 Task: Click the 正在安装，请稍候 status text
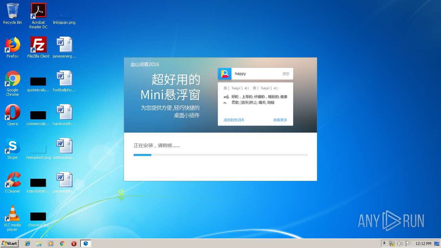pos(157,145)
